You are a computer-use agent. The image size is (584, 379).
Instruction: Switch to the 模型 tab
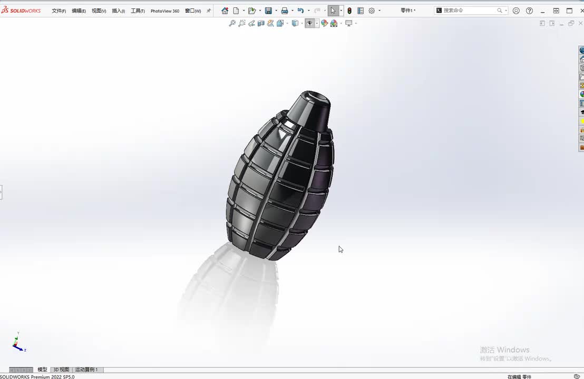coord(42,370)
